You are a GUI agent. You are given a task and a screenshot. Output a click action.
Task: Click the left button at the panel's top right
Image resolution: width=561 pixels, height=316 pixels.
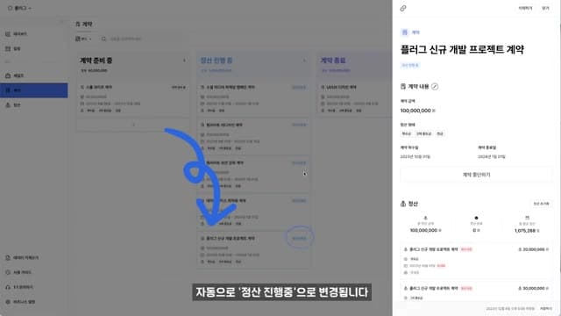pyautogui.click(x=525, y=8)
